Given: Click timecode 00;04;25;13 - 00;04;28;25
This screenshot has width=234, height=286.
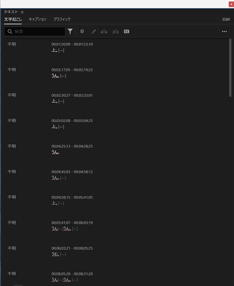Looking at the screenshot, I should tap(72, 146).
